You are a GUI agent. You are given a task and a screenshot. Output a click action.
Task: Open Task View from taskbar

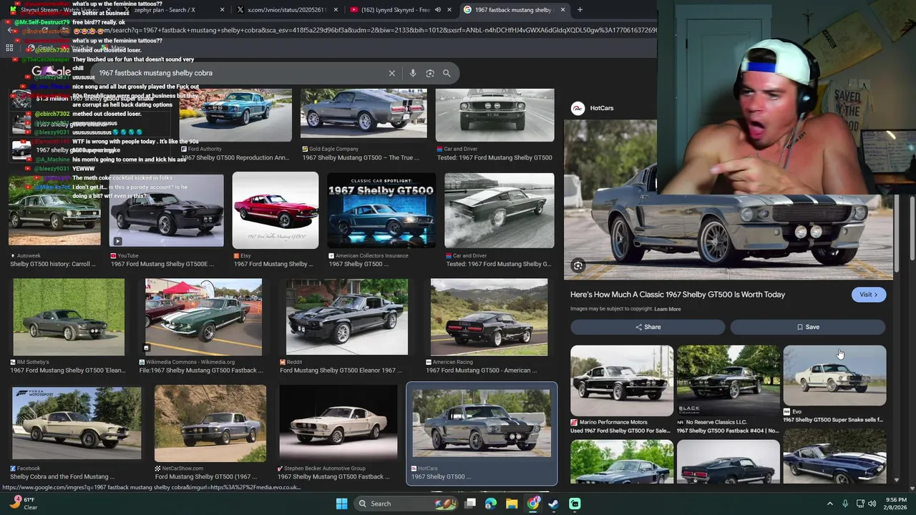click(x=470, y=504)
